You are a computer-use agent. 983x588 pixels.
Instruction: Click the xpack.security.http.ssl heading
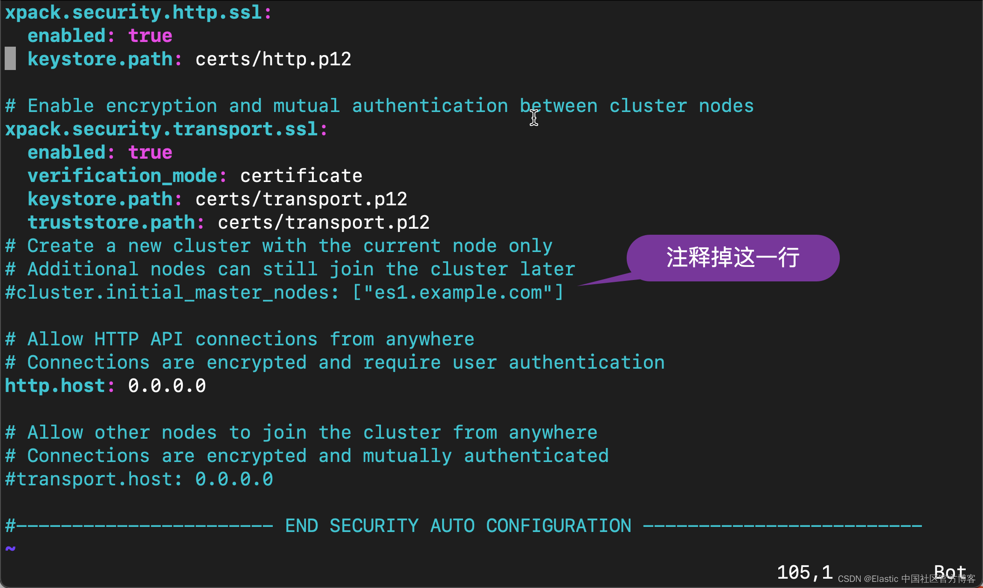coord(133,13)
